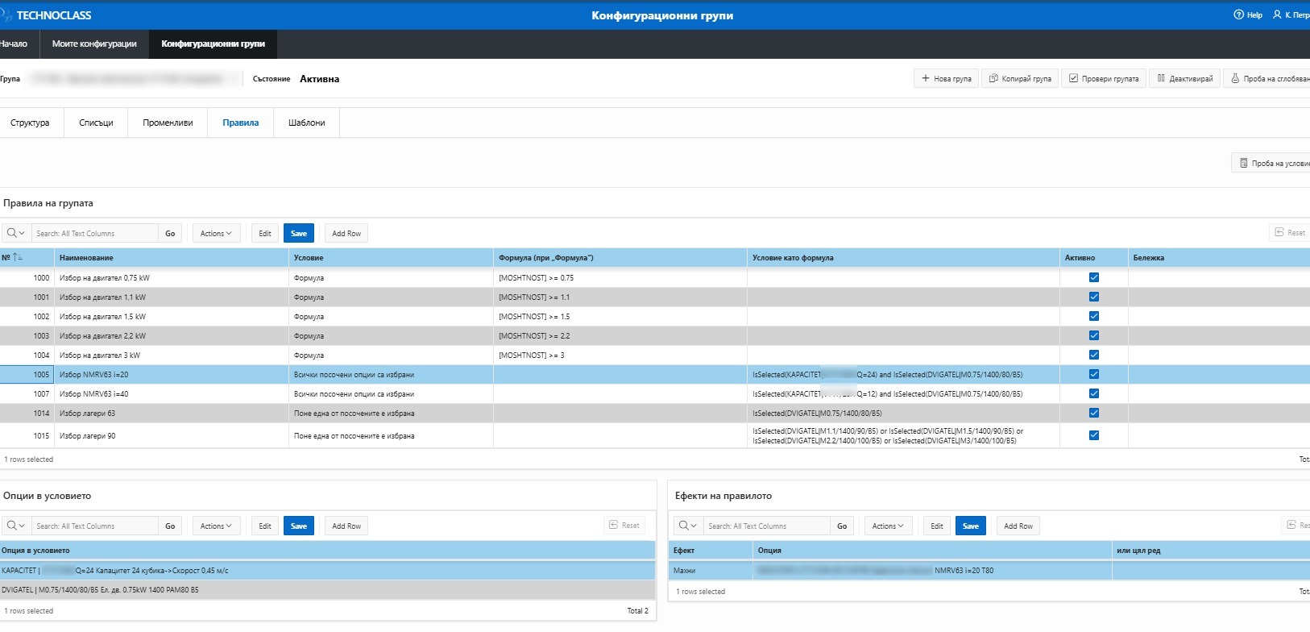Sort by the Наименование column header

coord(171,258)
